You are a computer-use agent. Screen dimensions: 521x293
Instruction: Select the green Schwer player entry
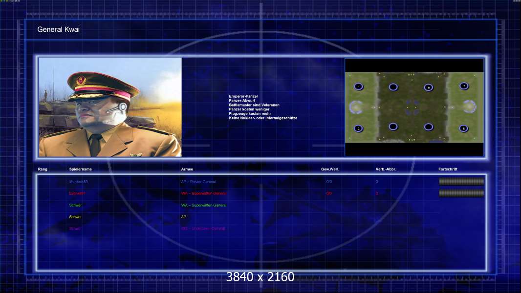tap(75, 206)
